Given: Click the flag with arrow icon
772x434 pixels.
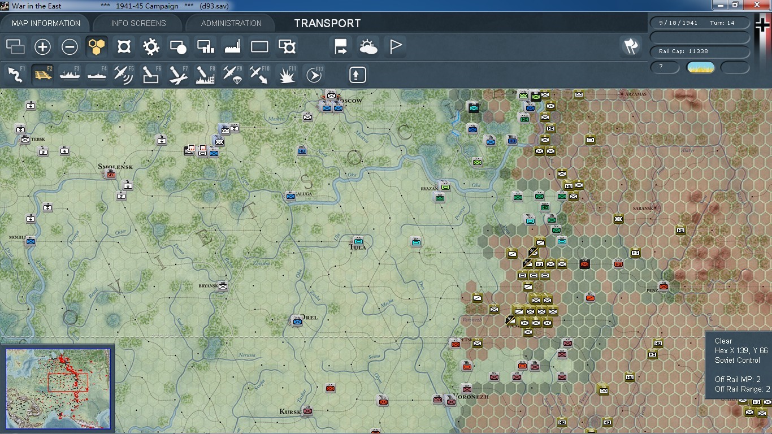Looking at the screenshot, I should point(341,47).
